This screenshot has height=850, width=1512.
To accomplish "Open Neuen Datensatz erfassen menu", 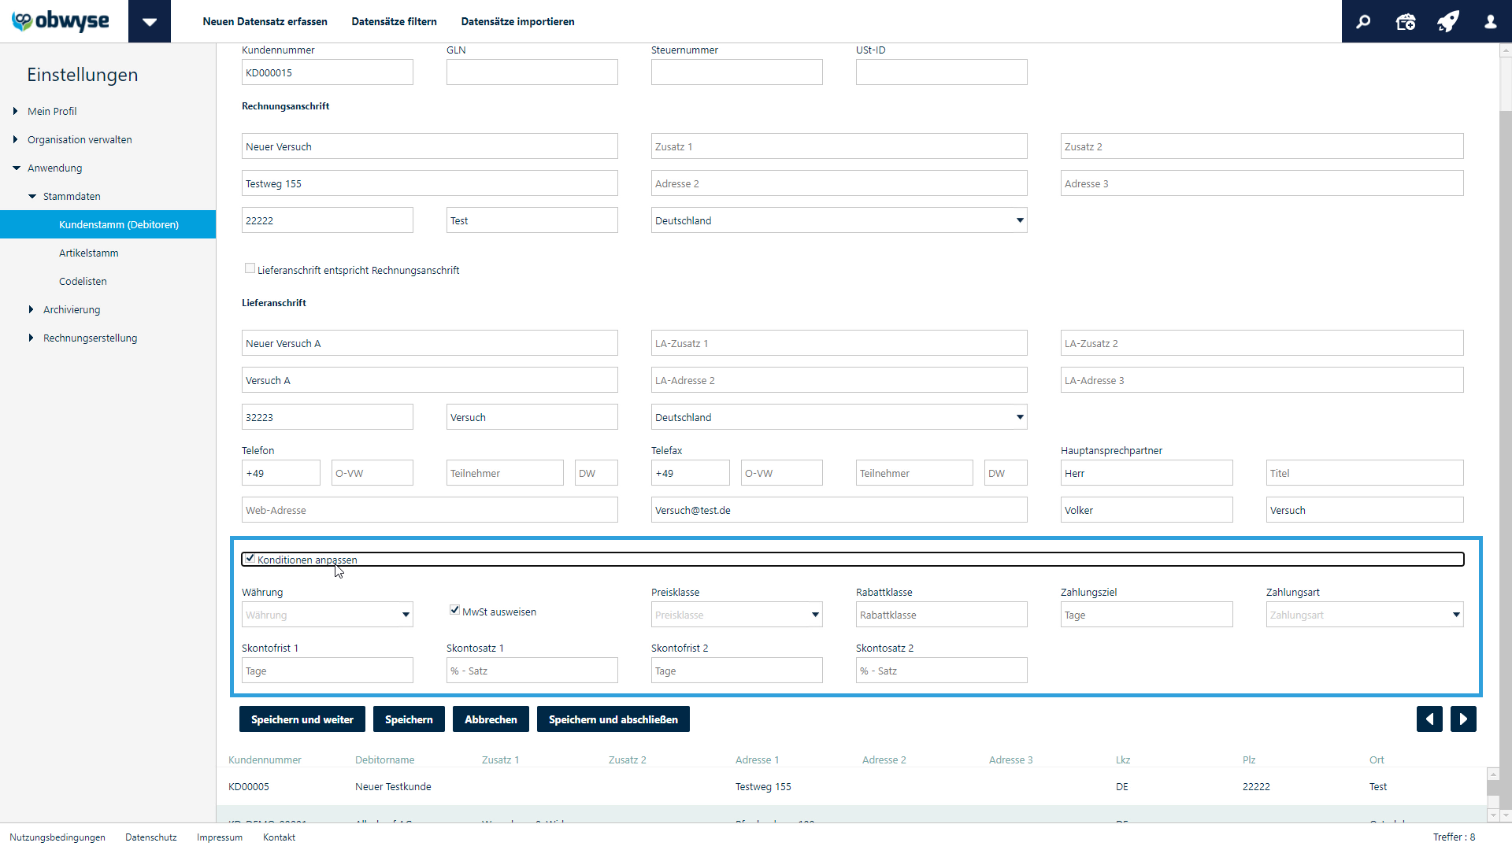I will click(265, 21).
